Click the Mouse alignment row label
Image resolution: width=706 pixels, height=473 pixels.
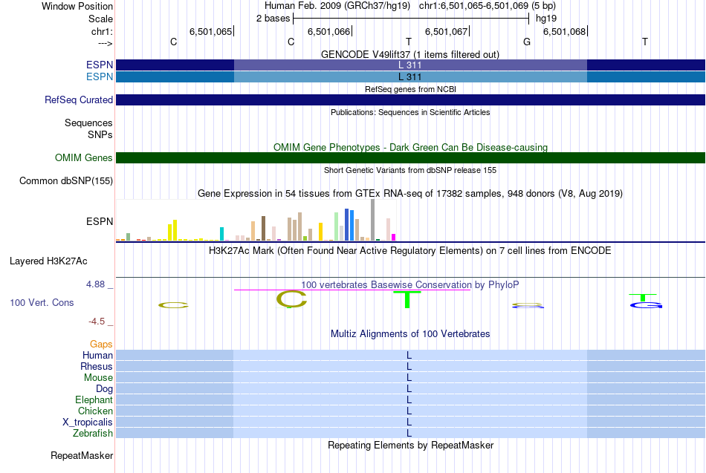[98, 378]
